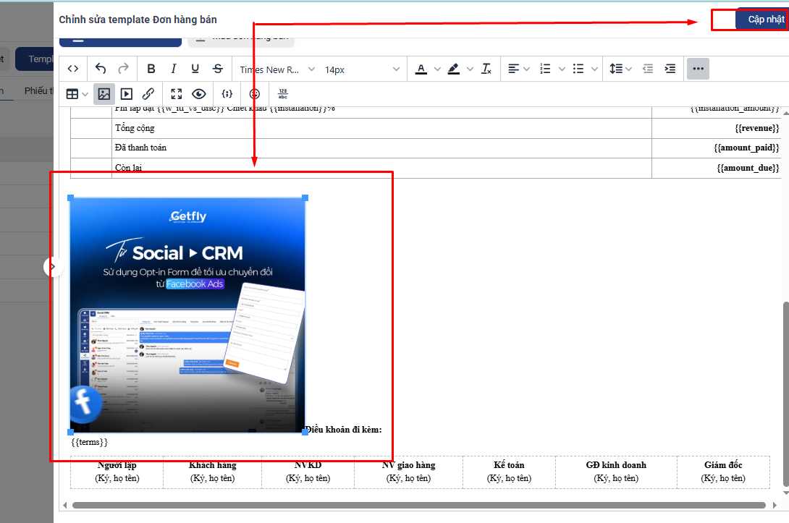
Task: Toggle underline formatting
Action: [195, 69]
